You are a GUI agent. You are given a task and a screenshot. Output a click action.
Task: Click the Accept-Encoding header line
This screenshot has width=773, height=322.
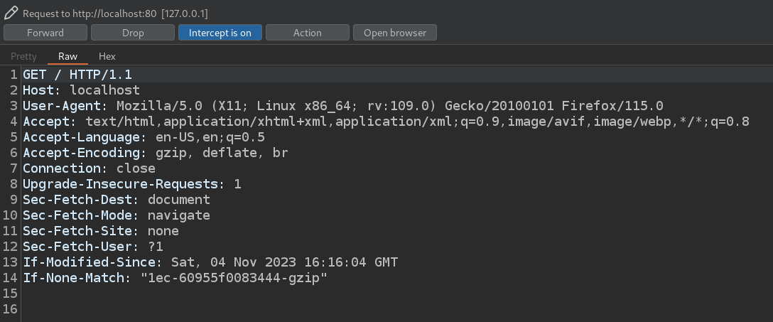[x=156, y=153]
